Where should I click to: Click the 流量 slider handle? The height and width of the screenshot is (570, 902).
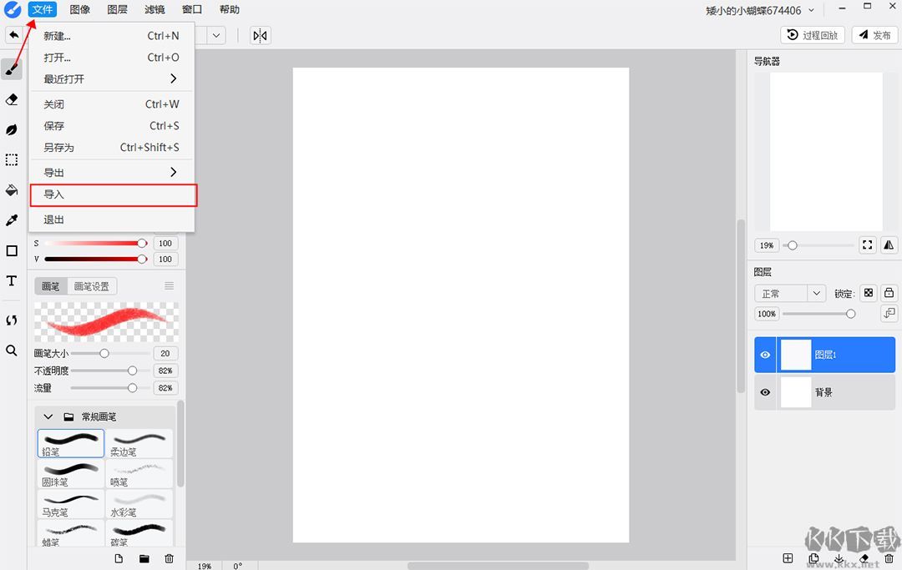(x=132, y=388)
